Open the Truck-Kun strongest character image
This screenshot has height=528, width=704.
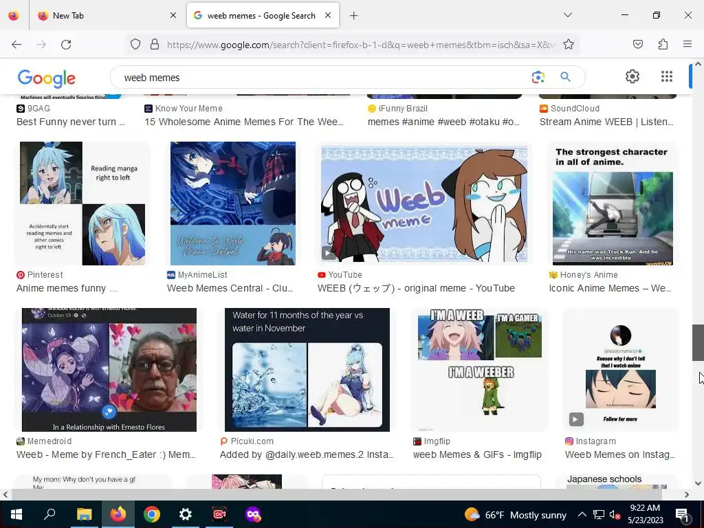(613, 203)
